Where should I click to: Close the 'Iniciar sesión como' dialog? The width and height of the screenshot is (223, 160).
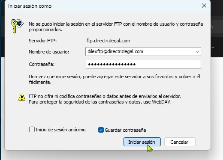pyautogui.click(x=204, y=6)
